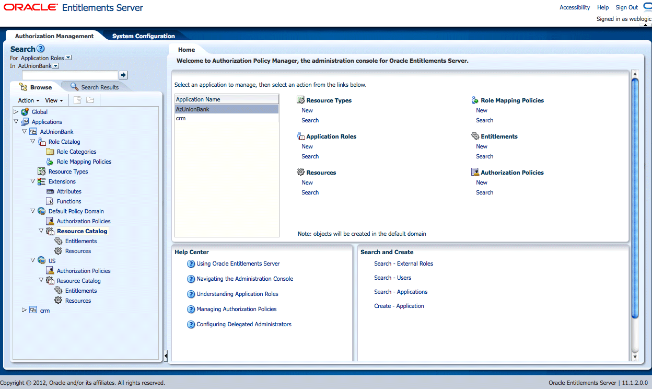
Task: Click help icon beside Managing Authorization Policies
Action: pyautogui.click(x=191, y=310)
